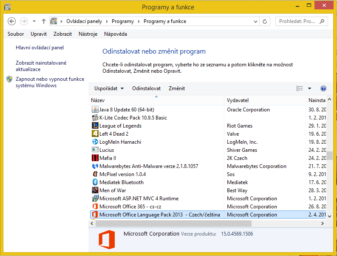This screenshot has width=337, height=256.
Task: Click the Left 4 Dead 2 icon
Action: click(95, 134)
